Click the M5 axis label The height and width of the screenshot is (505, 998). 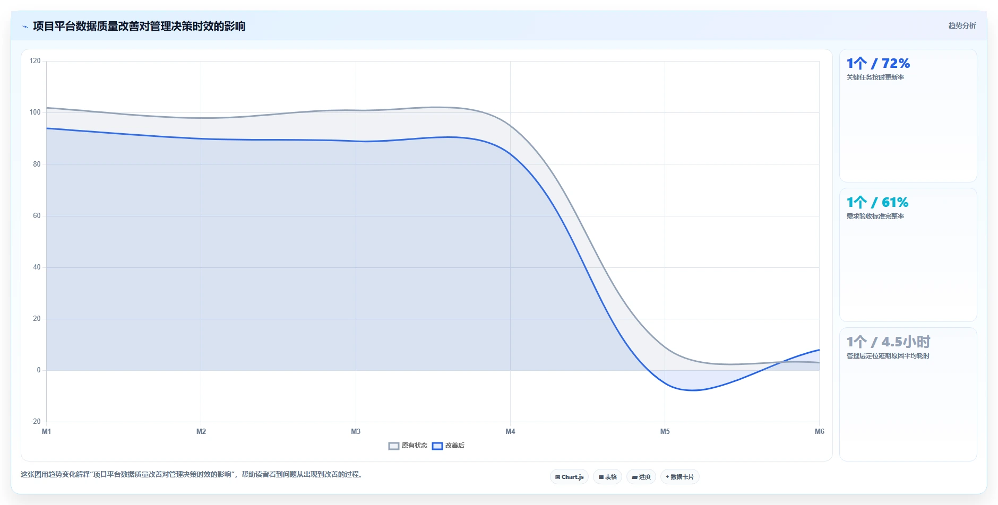[665, 432]
